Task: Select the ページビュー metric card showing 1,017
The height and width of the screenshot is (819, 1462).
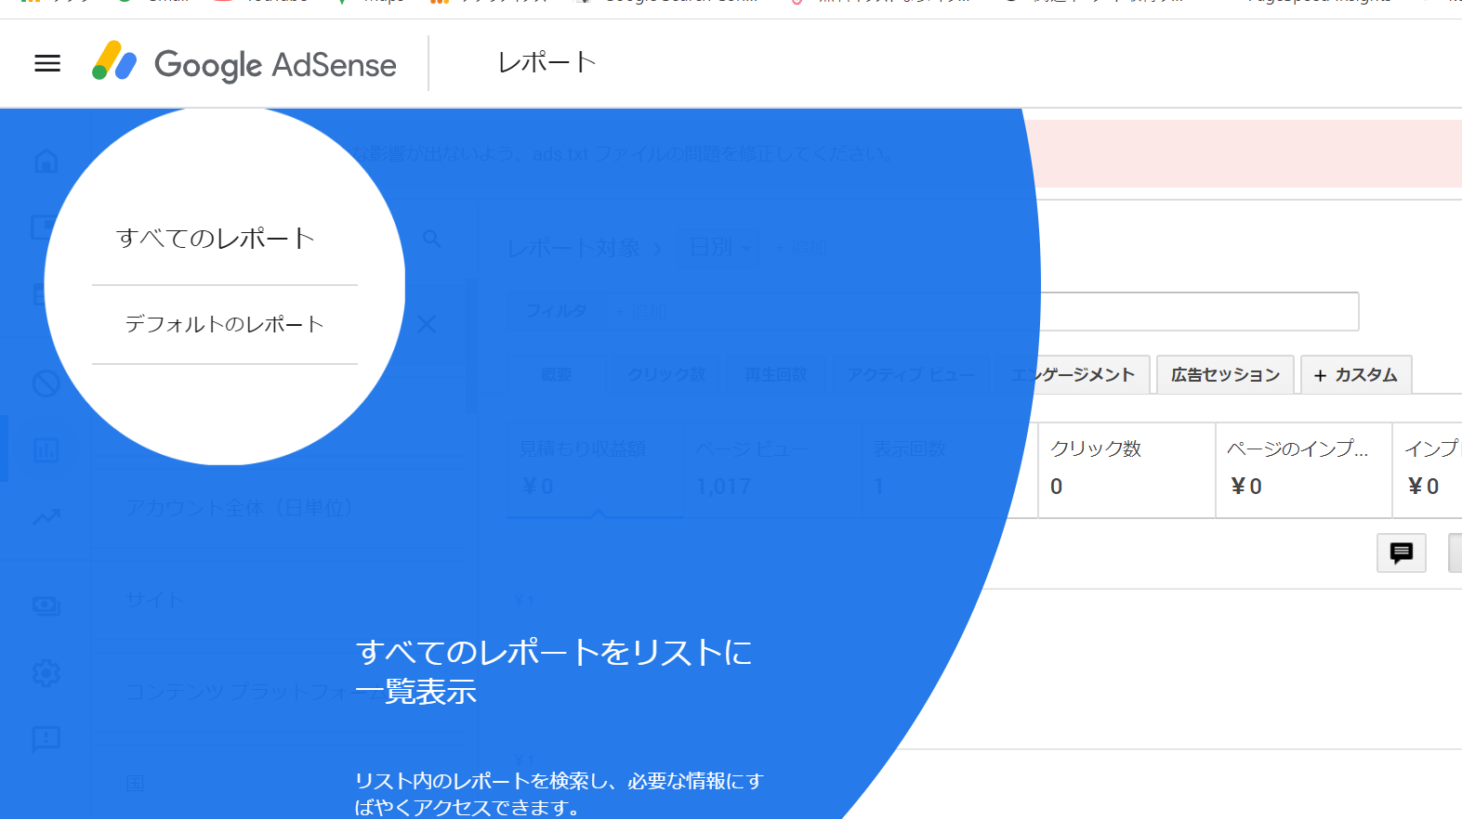Action: pyautogui.click(x=772, y=470)
